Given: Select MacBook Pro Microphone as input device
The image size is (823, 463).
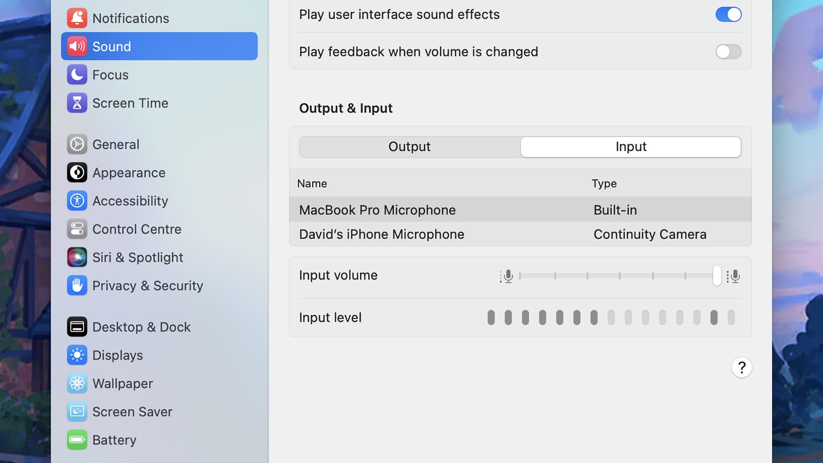Looking at the screenshot, I should (x=377, y=210).
